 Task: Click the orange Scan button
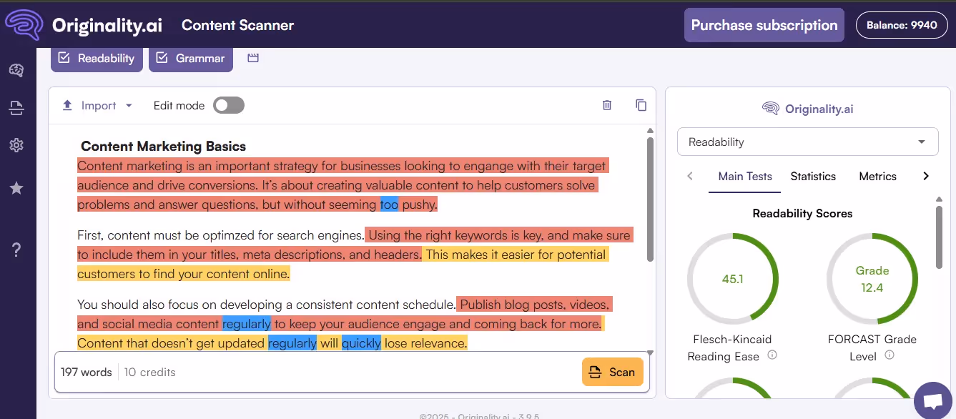pos(613,372)
